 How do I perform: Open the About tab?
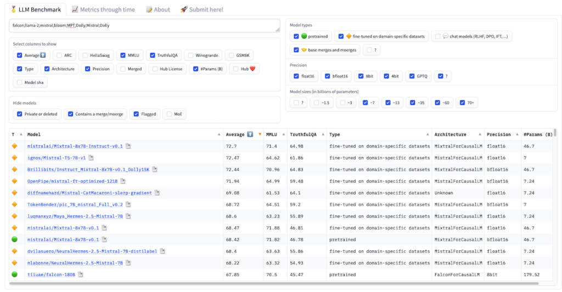[158, 10]
